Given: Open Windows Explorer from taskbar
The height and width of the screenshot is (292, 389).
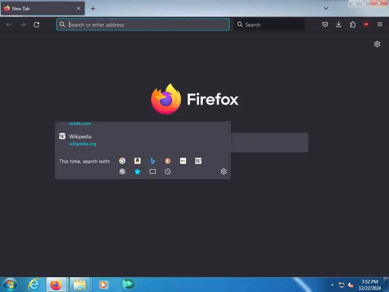Looking at the screenshot, I should tap(80, 284).
